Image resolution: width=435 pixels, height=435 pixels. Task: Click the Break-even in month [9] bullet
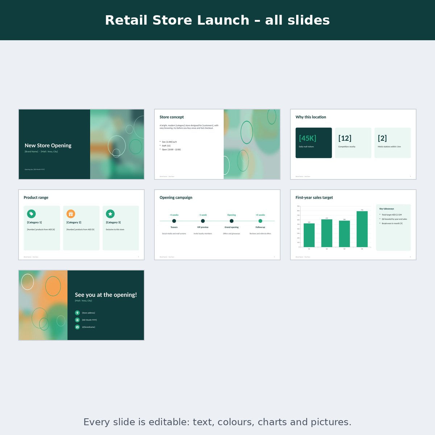(392, 223)
